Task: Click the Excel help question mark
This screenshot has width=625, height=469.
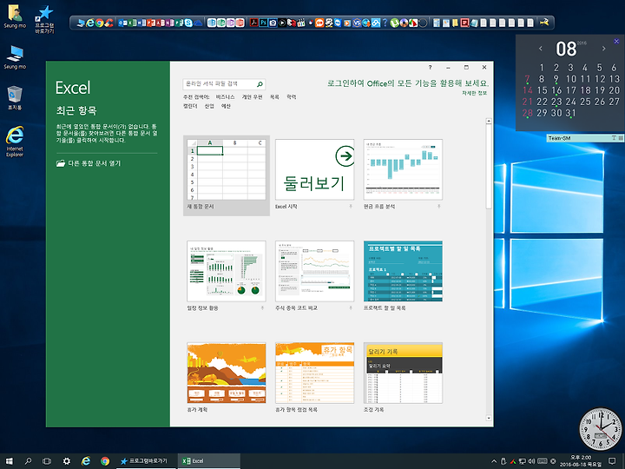Action: [430, 68]
